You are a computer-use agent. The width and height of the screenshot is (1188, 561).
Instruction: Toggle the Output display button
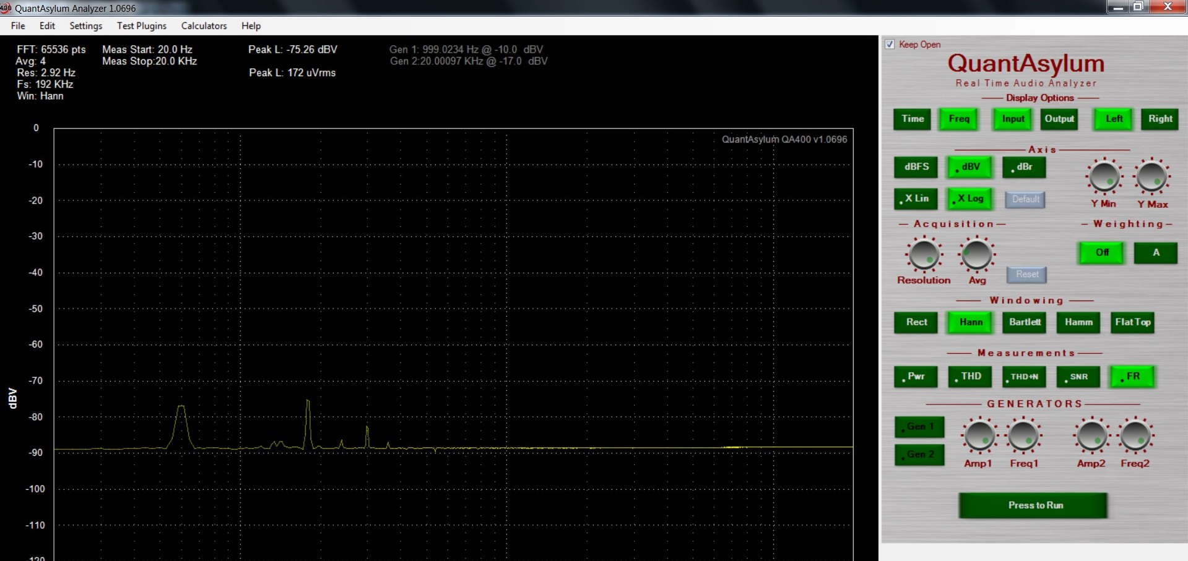pyautogui.click(x=1059, y=119)
